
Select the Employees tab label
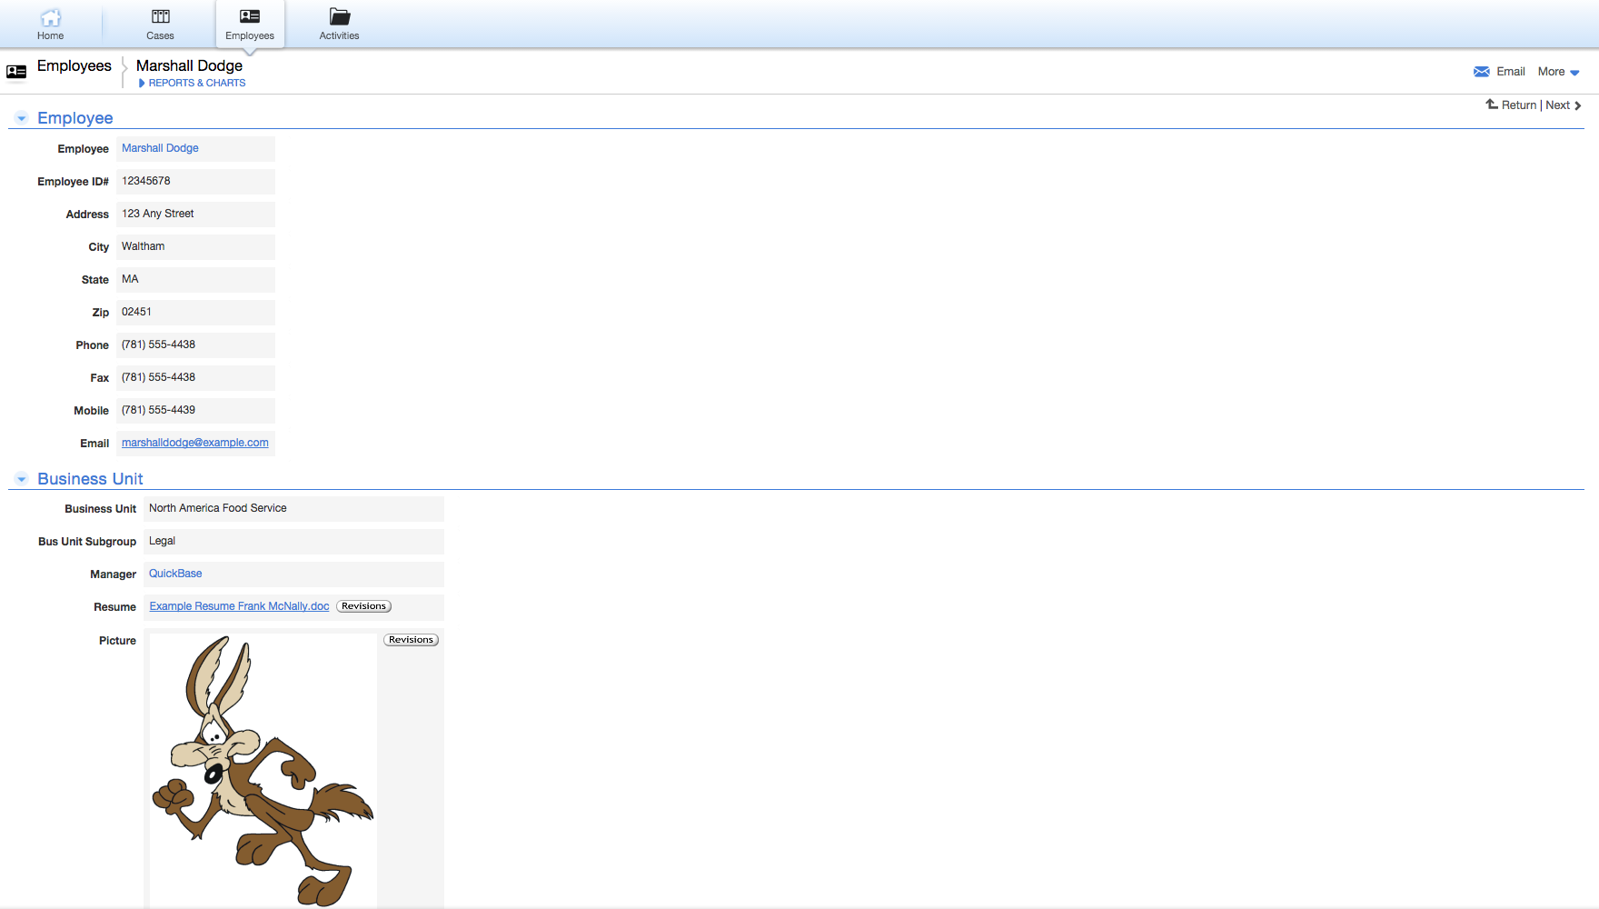pos(250,36)
